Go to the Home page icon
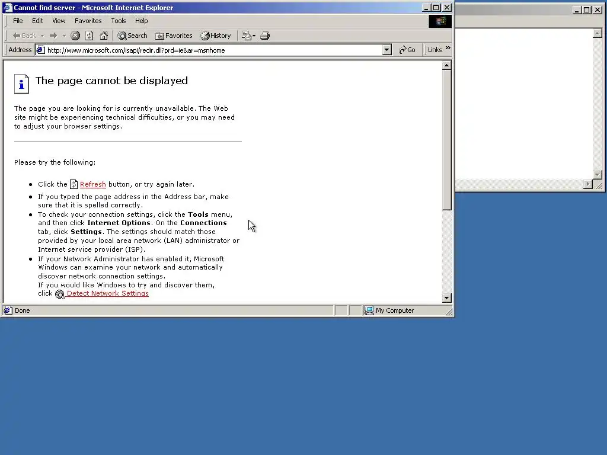Image resolution: width=607 pixels, height=455 pixels. click(x=104, y=36)
